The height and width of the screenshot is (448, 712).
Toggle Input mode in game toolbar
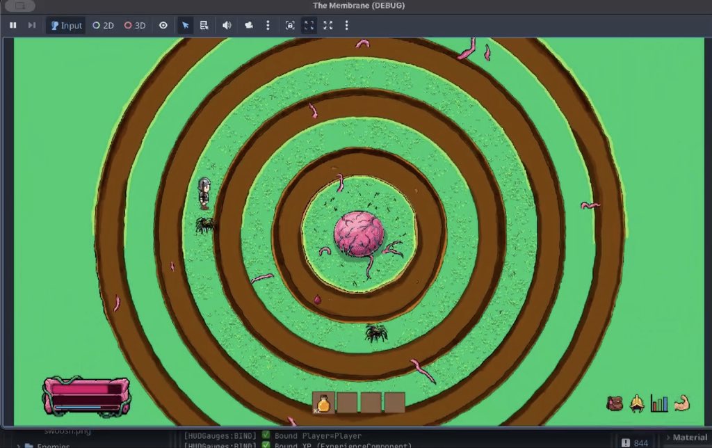pyautogui.click(x=66, y=26)
